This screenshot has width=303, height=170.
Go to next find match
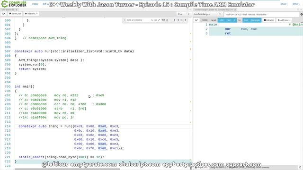(178, 20)
